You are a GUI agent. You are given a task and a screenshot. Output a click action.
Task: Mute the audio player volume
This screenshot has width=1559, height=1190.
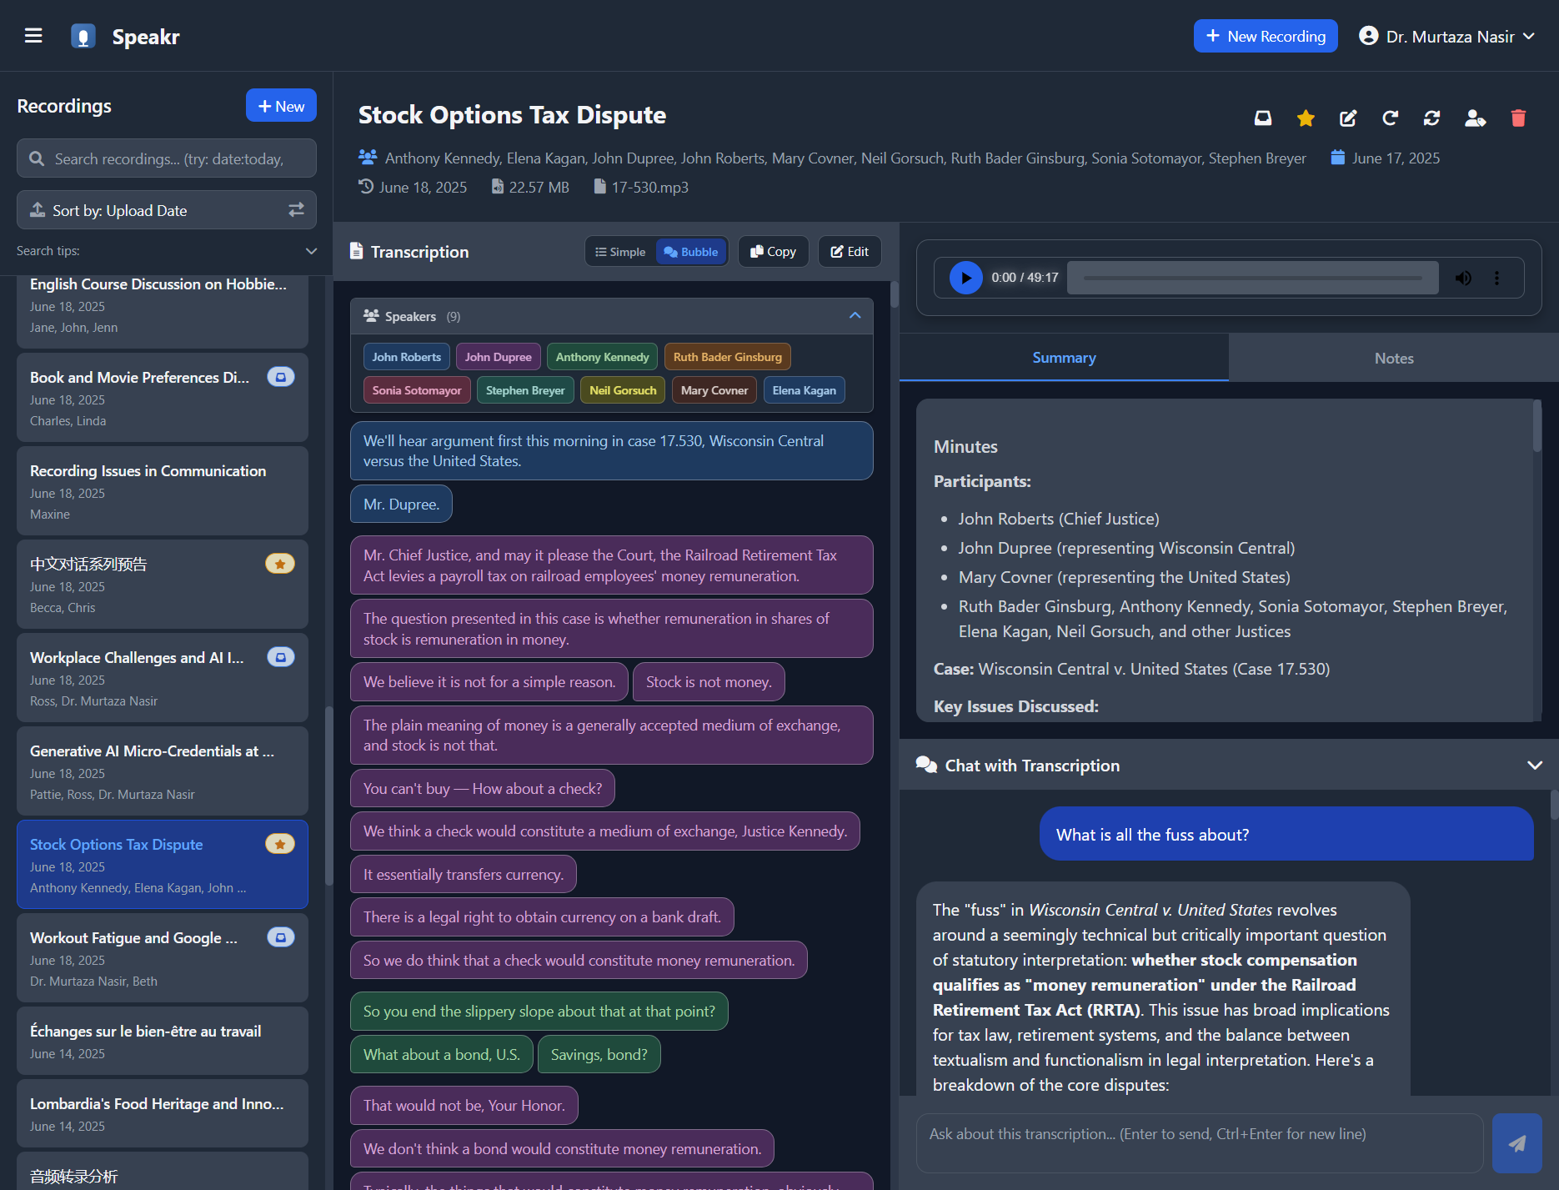pos(1463,278)
